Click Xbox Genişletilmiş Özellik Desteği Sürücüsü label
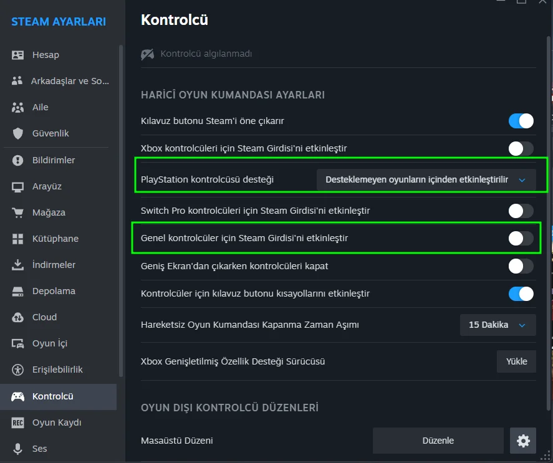Screen dimensions: 553x463 tap(233, 362)
